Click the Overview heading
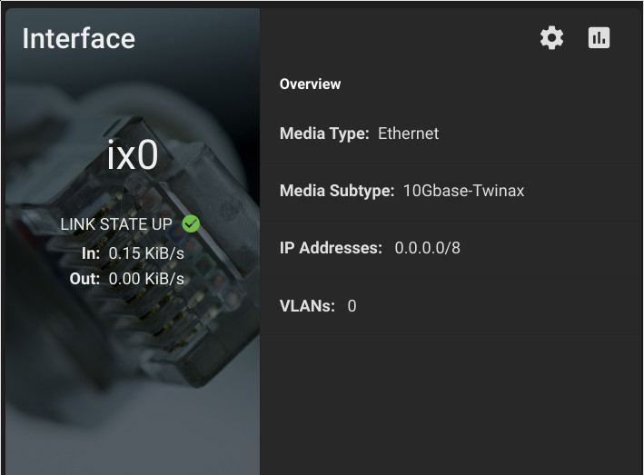Image resolution: width=644 pixels, height=475 pixels. coord(310,84)
